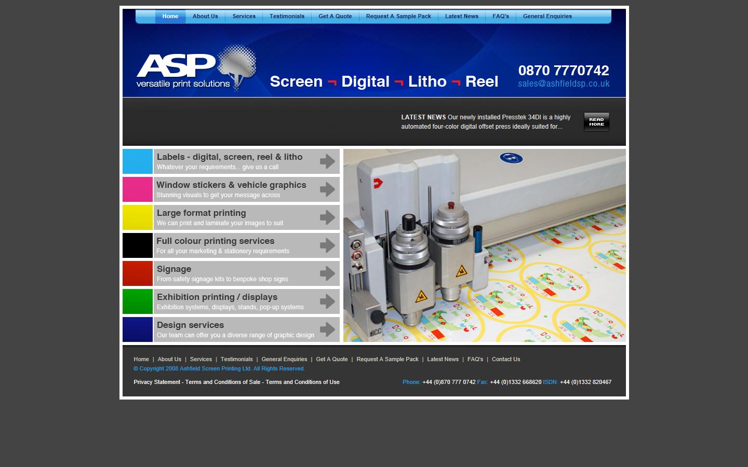
Task: Switch to the About Us tab
Action: (205, 16)
